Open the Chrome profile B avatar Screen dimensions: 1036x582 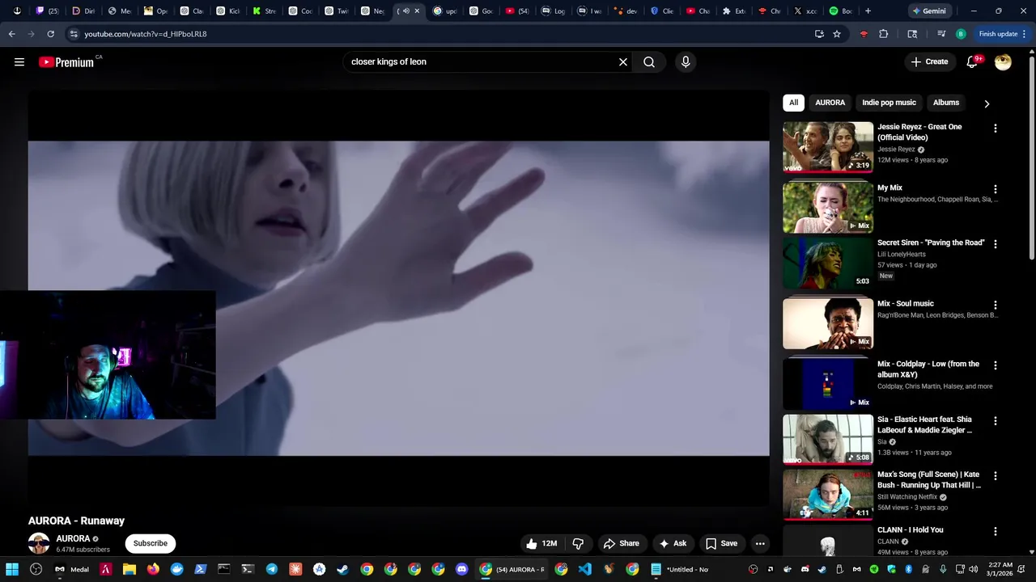(961, 34)
